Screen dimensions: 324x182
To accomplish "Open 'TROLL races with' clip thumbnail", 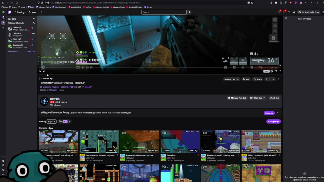I will 261,141.
